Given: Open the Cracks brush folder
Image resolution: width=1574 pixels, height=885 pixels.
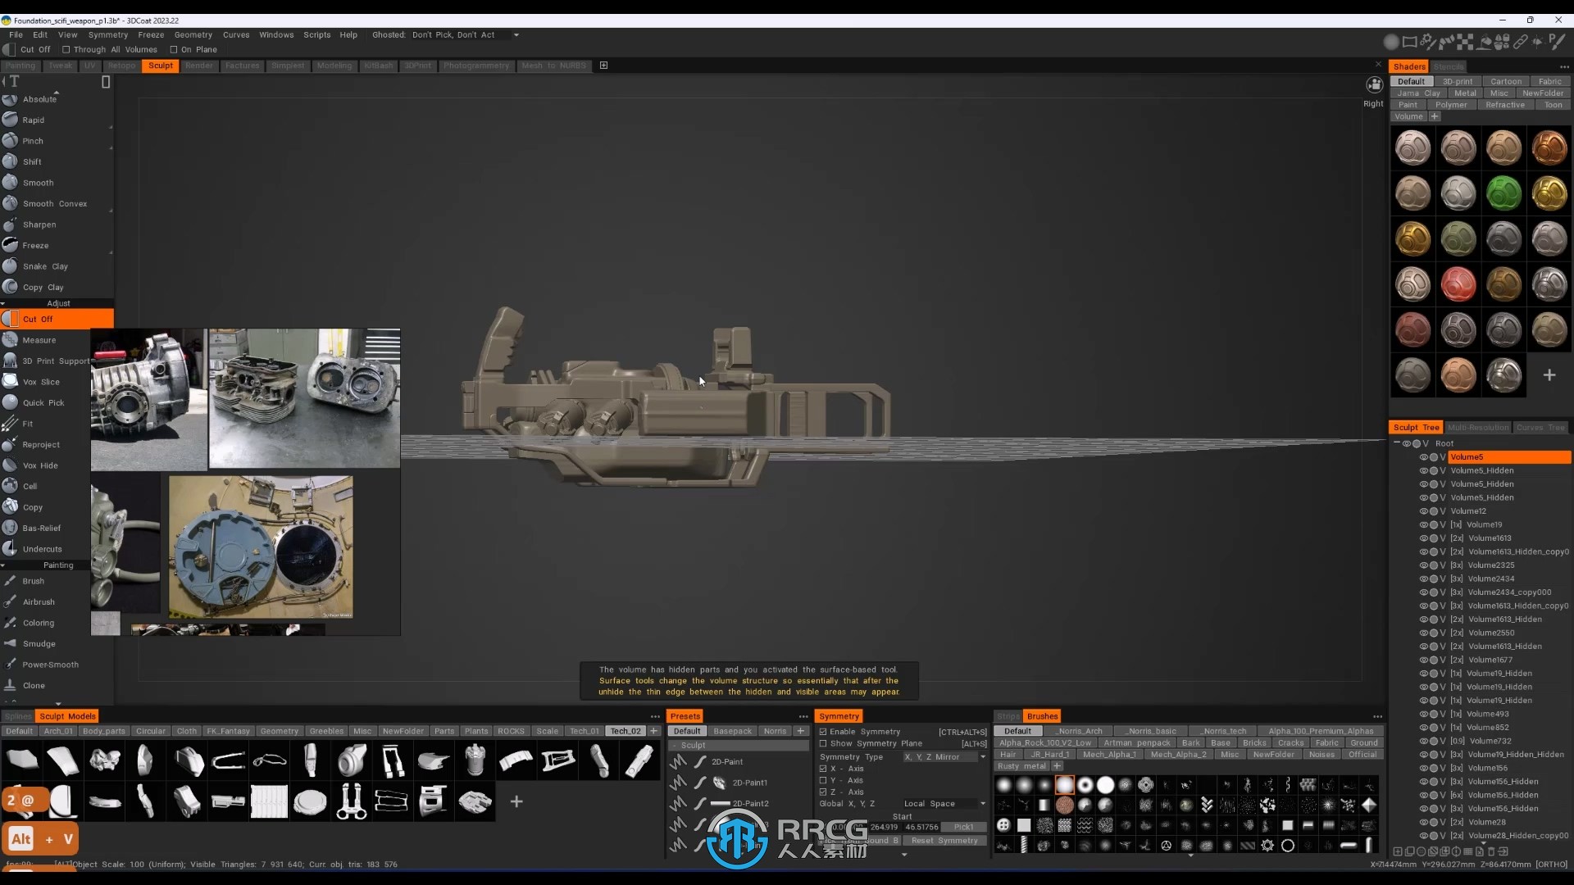Looking at the screenshot, I should tap(1290, 743).
